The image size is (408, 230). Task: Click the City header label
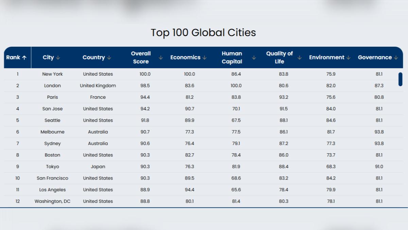tap(48, 58)
